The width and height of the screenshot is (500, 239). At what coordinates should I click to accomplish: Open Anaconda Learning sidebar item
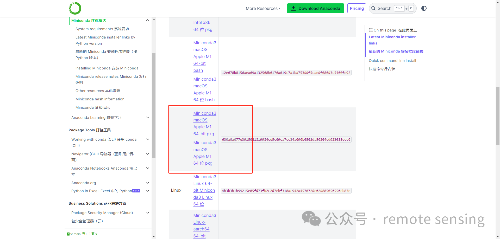point(96,118)
